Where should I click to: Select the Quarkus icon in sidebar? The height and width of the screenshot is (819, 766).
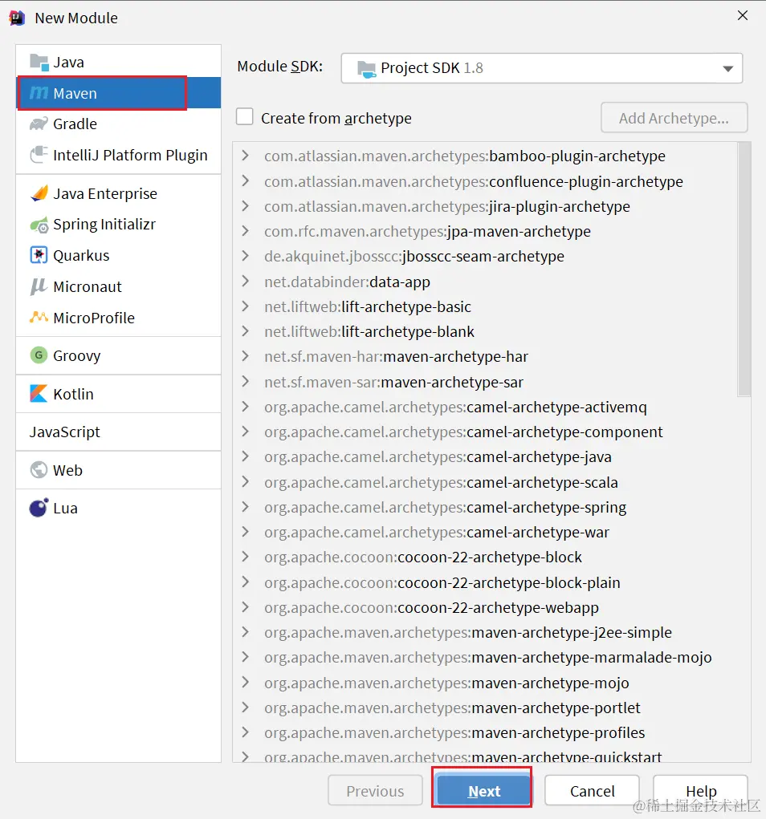39,256
